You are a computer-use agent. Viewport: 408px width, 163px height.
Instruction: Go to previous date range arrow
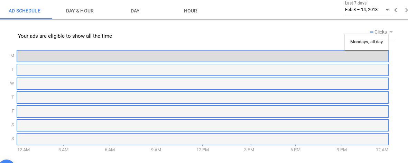[x=396, y=10]
